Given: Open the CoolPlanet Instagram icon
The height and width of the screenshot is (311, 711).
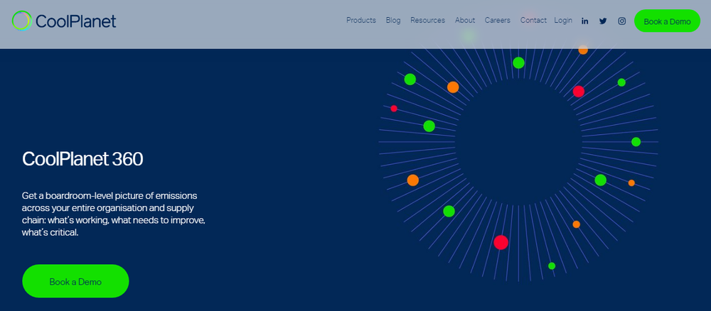Looking at the screenshot, I should pos(622,21).
